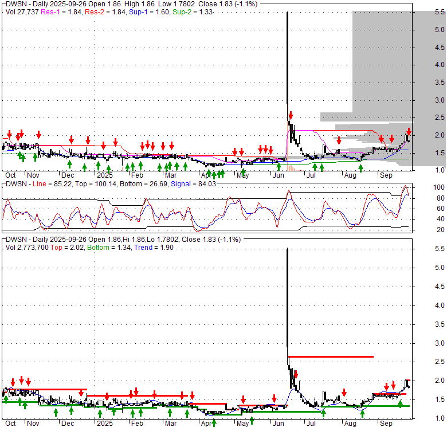Screen dimensions: 447x427
Task: Click the 80 level on oscillator axis
Action: pyautogui.click(x=441, y=198)
